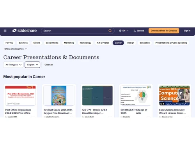This screenshot has height=146, width=195.
Task: Click Download free for 30 days
Action: point(164,31)
